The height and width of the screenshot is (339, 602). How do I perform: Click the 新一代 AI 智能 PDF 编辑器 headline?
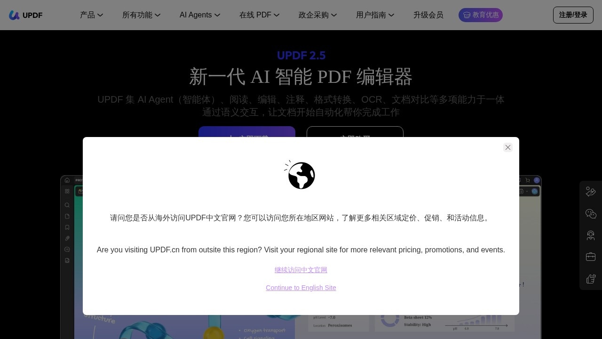point(301,77)
